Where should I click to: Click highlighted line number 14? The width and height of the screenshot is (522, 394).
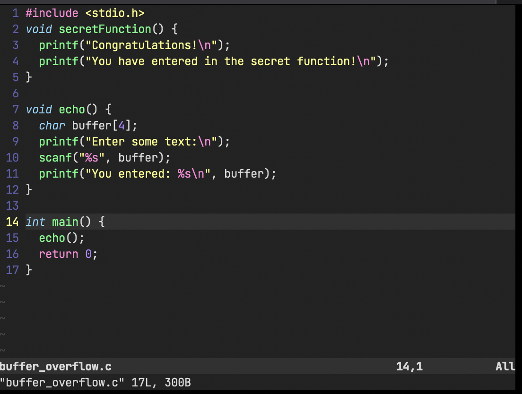tap(12, 222)
